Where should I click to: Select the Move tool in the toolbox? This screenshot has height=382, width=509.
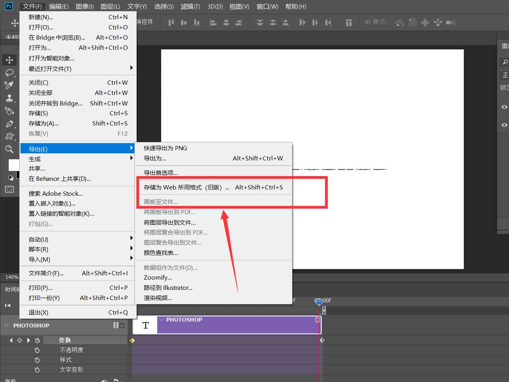coord(9,60)
